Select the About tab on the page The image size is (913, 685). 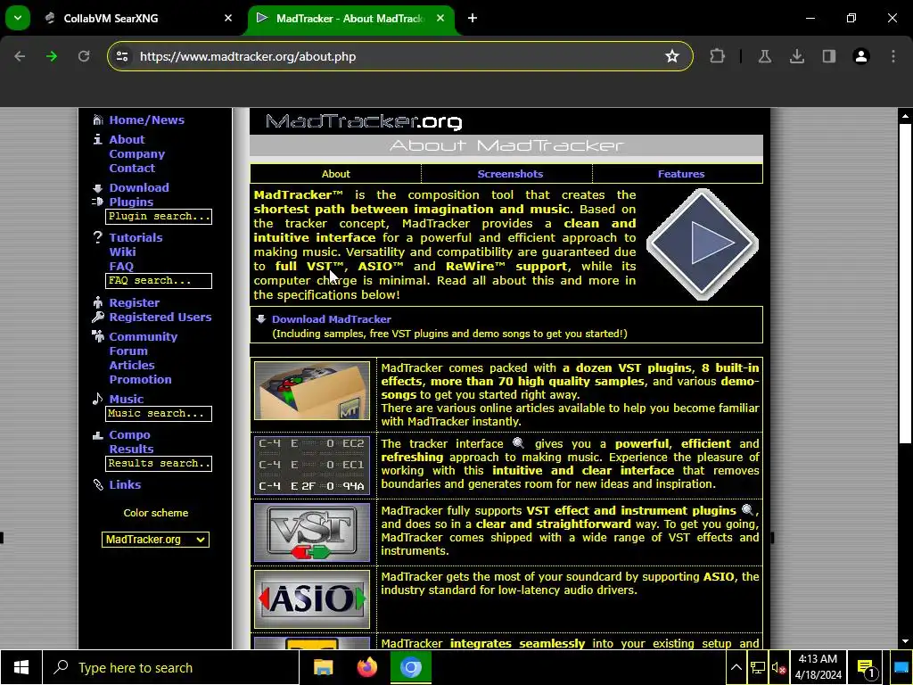coord(336,174)
